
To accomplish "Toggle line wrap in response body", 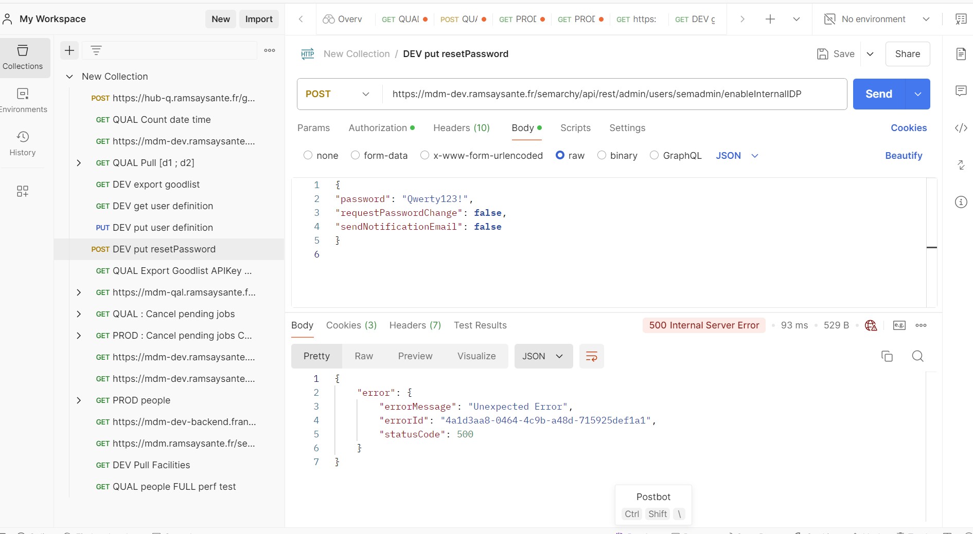I will pyautogui.click(x=592, y=356).
